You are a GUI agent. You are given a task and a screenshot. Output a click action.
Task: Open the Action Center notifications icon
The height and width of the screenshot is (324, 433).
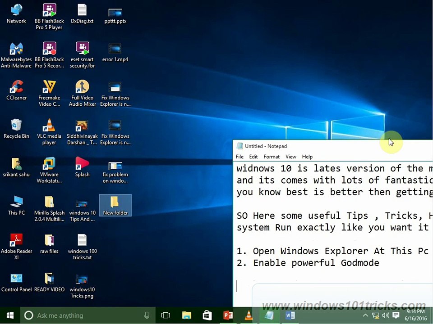[396, 315]
